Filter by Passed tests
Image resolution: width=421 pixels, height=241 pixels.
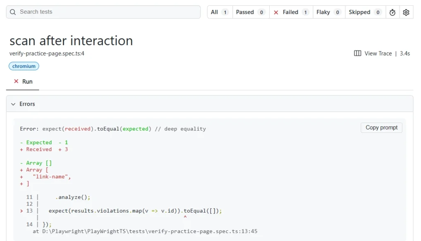[251, 12]
